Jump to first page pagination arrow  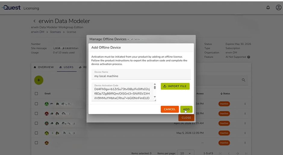[220, 154]
